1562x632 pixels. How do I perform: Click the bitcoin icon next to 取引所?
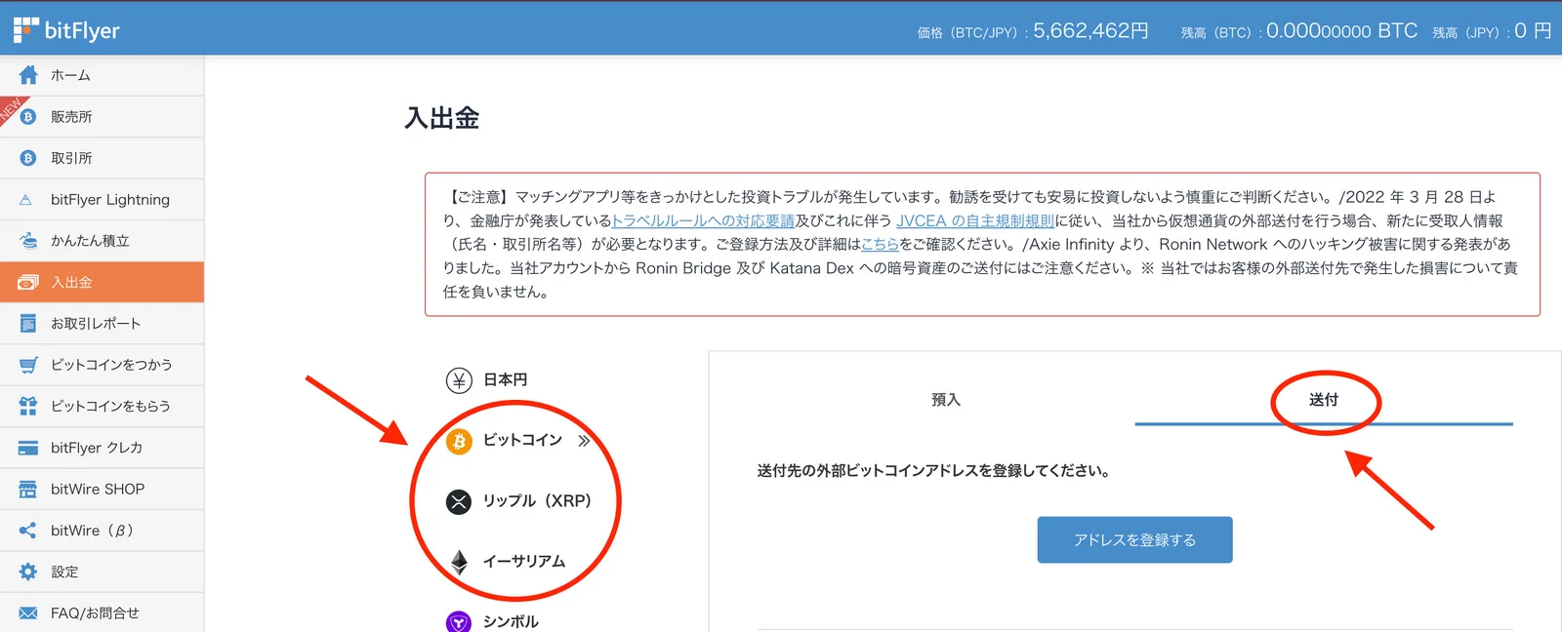pyautogui.click(x=28, y=158)
